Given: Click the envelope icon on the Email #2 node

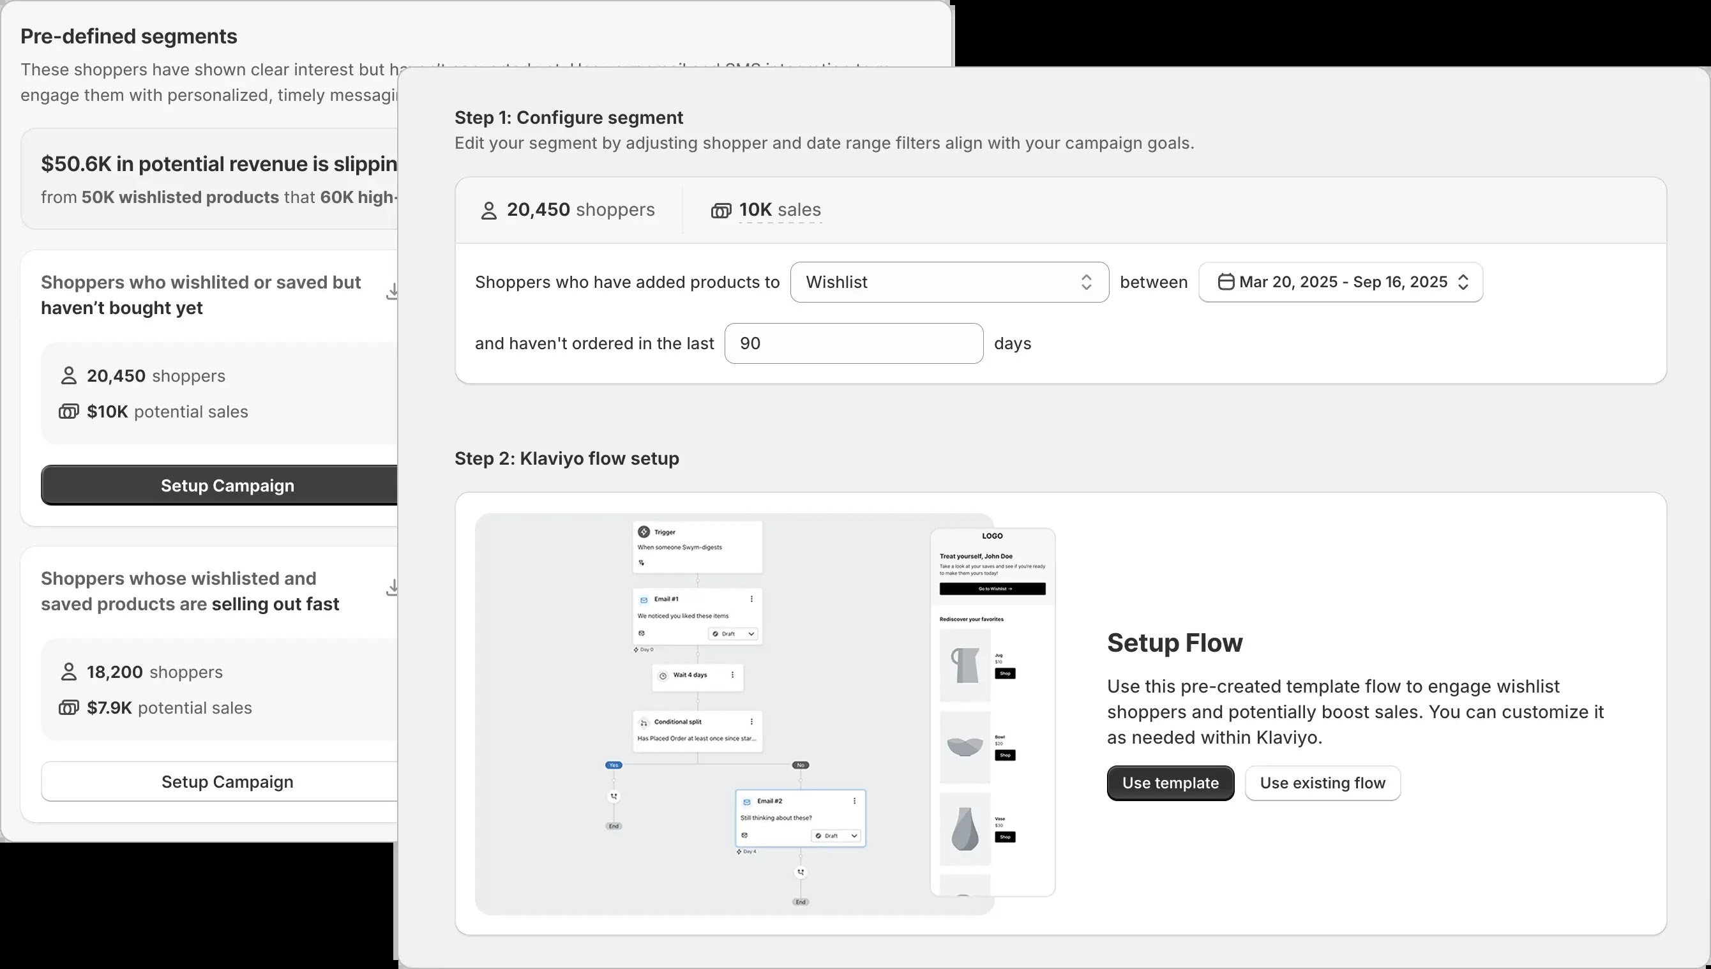Looking at the screenshot, I should 748,802.
